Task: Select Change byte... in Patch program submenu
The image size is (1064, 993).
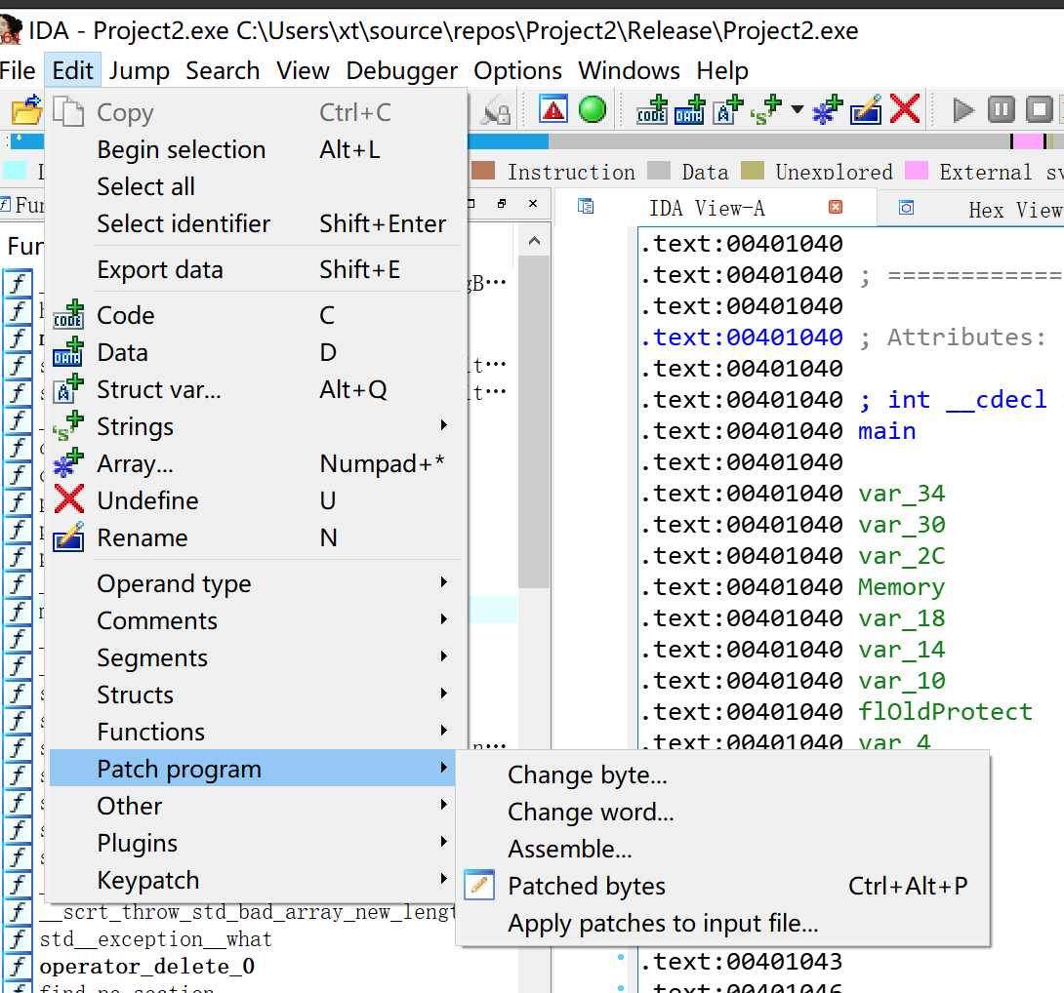Action: pyautogui.click(x=722, y=775)
